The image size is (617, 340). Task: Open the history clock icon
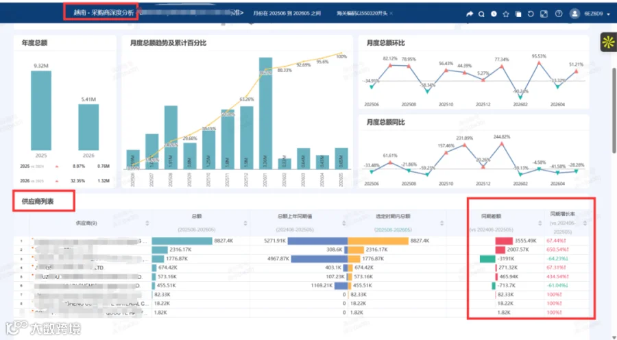[x=494, y=14]
